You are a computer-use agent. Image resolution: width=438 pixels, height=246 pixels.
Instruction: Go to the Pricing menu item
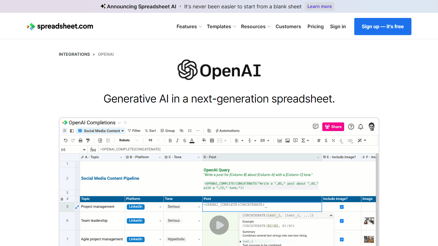click(x=316, y=26)
